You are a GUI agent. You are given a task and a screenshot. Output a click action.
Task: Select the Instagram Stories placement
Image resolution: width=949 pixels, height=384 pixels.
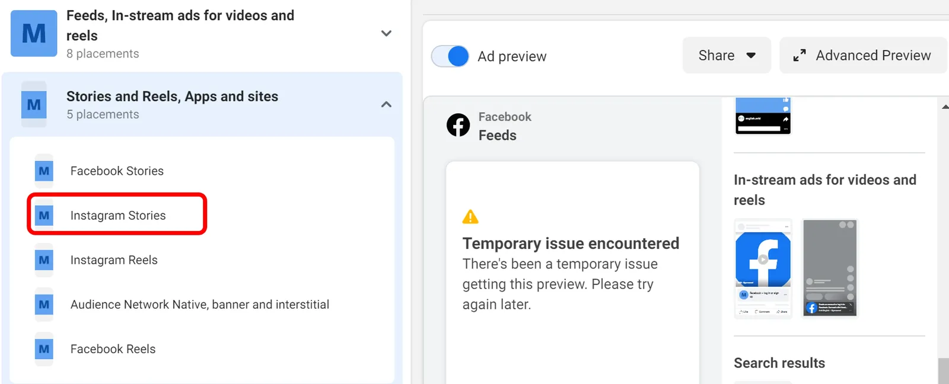(118, 215)
